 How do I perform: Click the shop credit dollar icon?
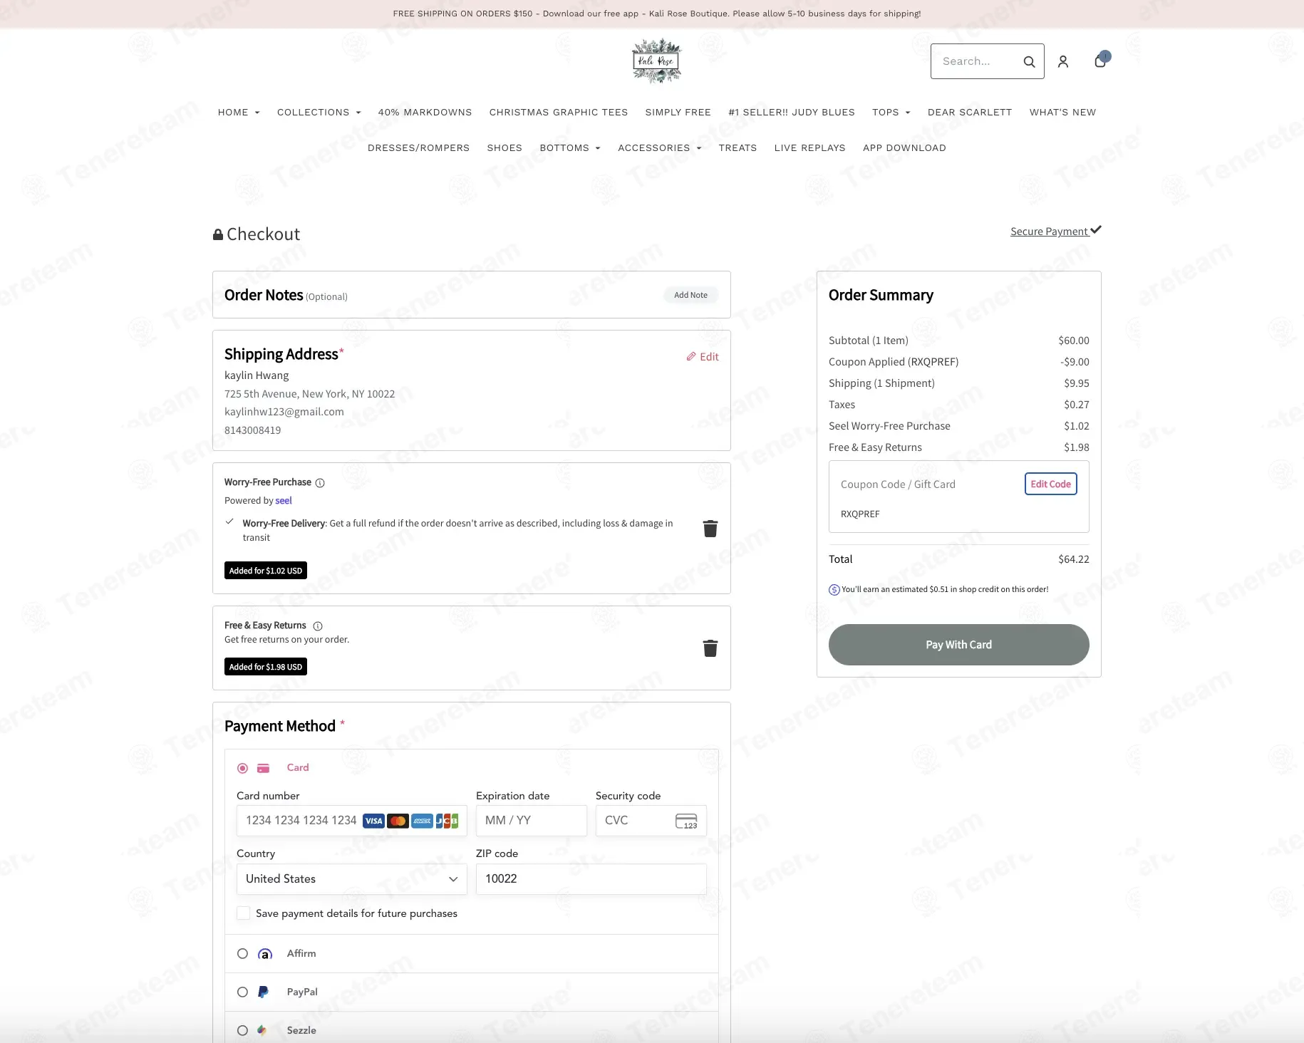pos(834,590)
